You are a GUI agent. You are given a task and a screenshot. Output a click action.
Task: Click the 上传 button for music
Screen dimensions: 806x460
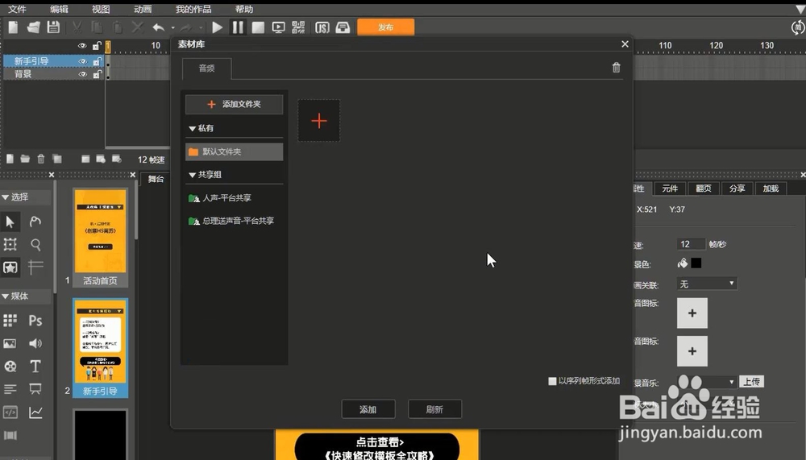[x=751, y=381]
